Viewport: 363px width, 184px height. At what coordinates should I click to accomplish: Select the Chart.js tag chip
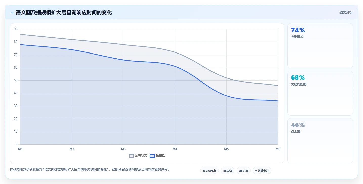[x=209, y=171]
